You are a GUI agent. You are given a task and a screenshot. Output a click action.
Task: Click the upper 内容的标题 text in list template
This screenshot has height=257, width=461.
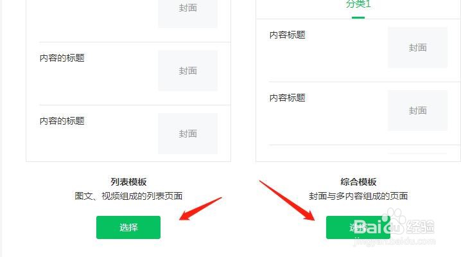pyautogui.click(x=62, y=58)
